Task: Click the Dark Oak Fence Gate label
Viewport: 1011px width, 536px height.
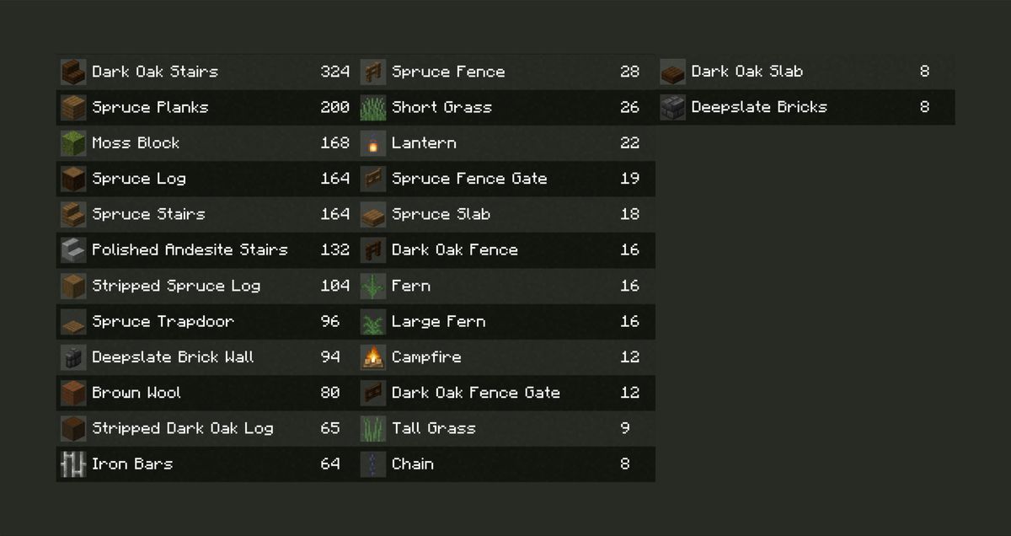Action: (x=475, y=393)
